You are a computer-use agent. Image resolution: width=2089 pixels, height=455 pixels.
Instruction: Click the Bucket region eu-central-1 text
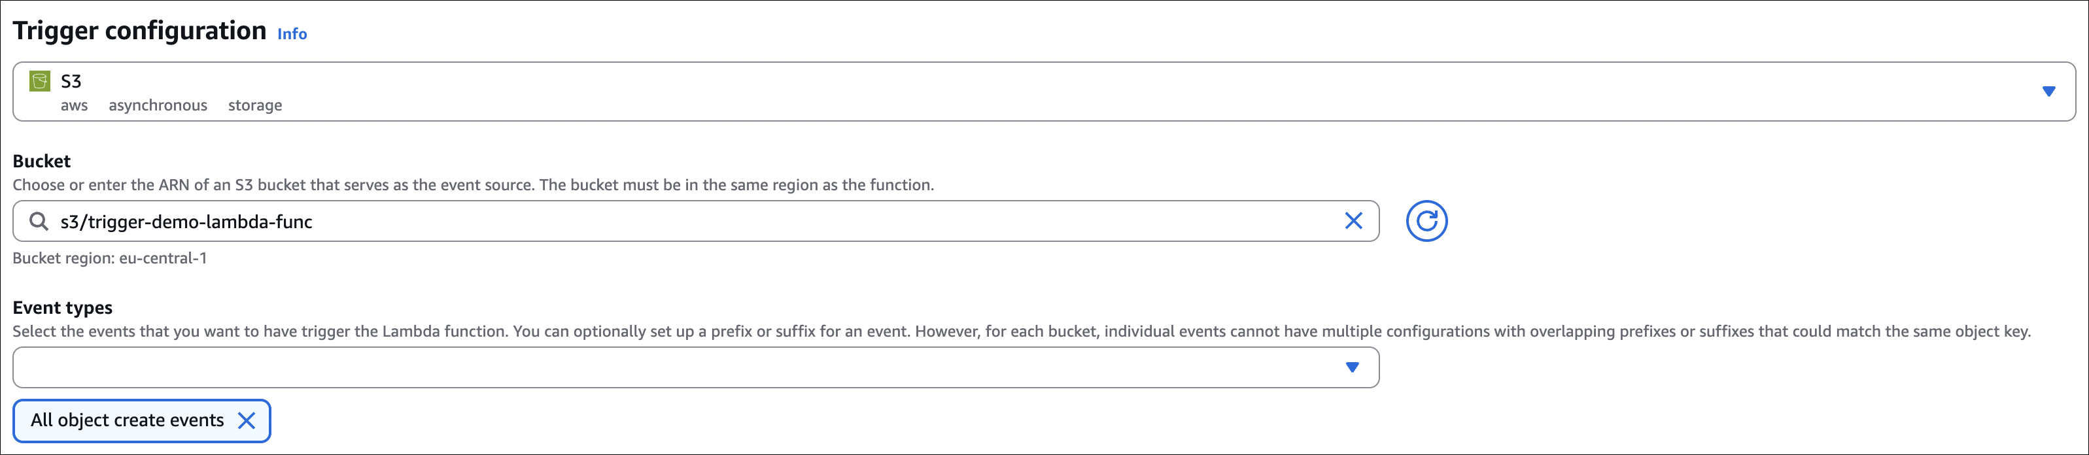point(109,258)
